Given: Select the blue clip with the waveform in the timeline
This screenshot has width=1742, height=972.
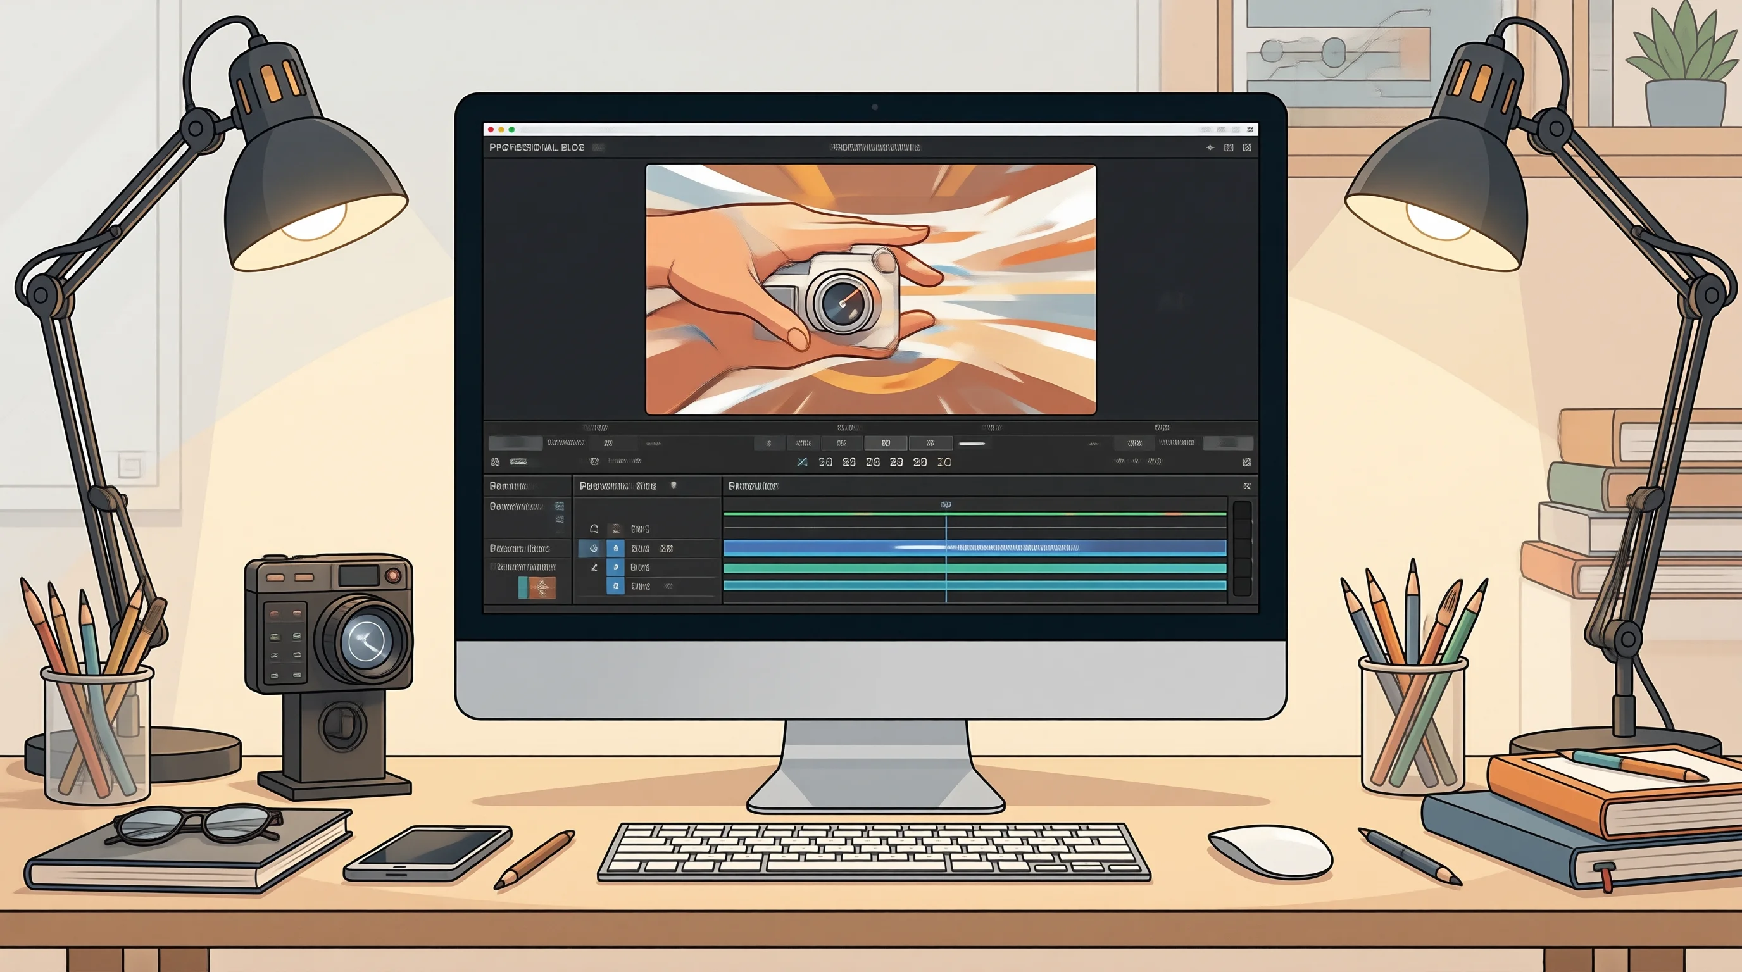Looking at the screenshot, I should pos(974,547).
